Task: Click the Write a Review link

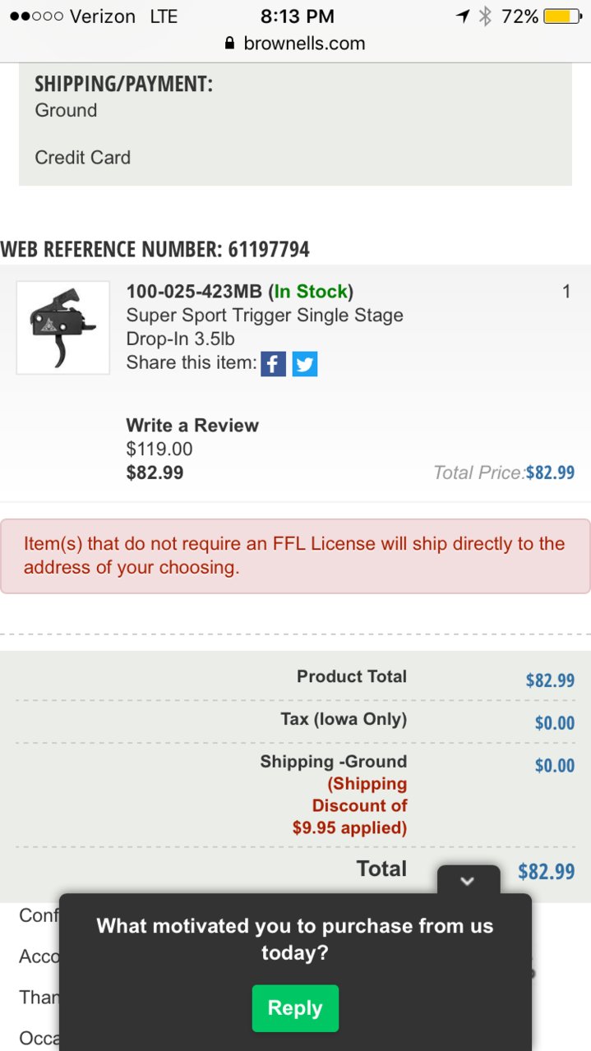Action: click(x=192, y=426)
